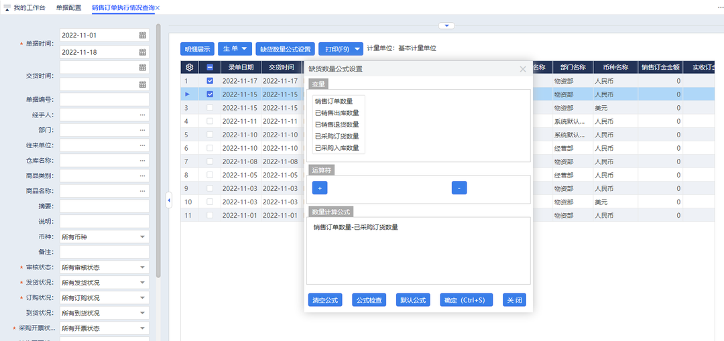Expand the 币种 dropdown

[142, 236]
